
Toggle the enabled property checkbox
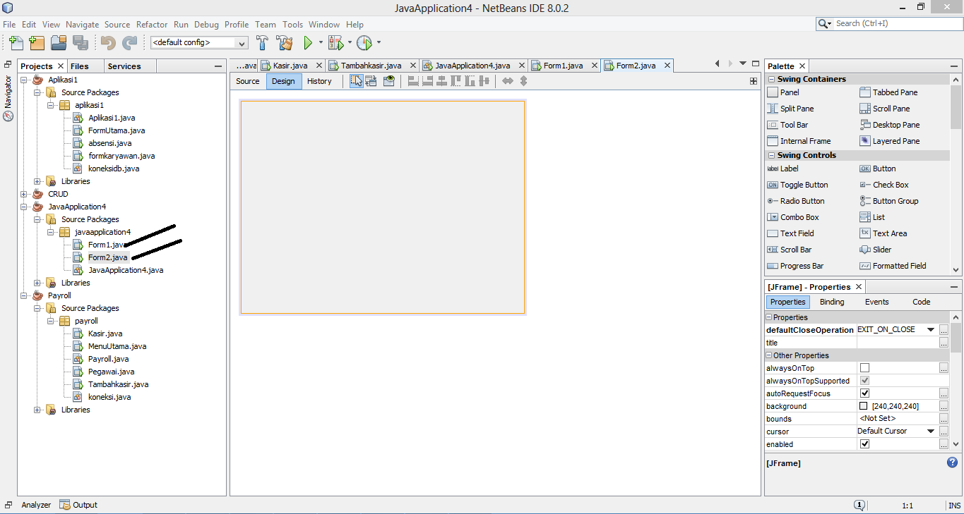pos(864,444)
